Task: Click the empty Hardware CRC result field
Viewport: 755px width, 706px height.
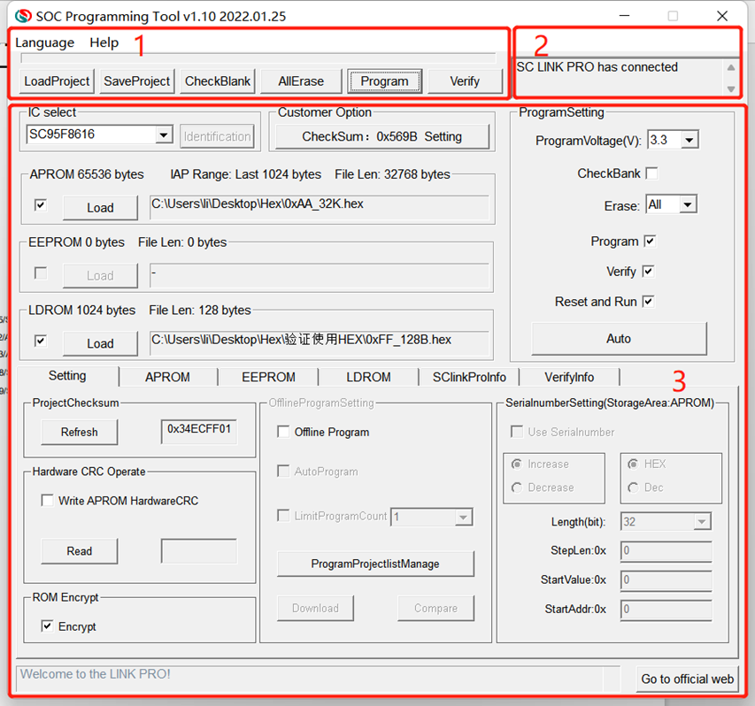Action: (199, 551)
